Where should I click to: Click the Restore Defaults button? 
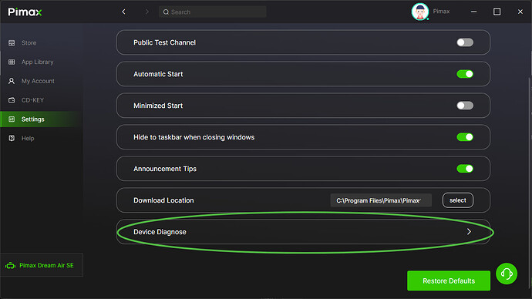pyautogui.click(x=449, y=281)
